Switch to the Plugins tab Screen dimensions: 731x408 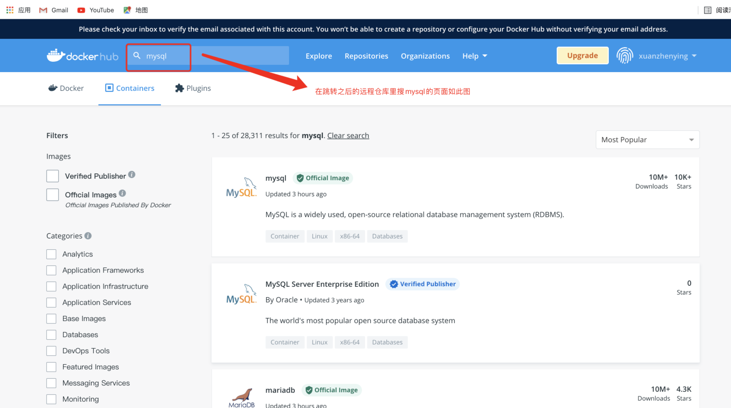(193, 88)
